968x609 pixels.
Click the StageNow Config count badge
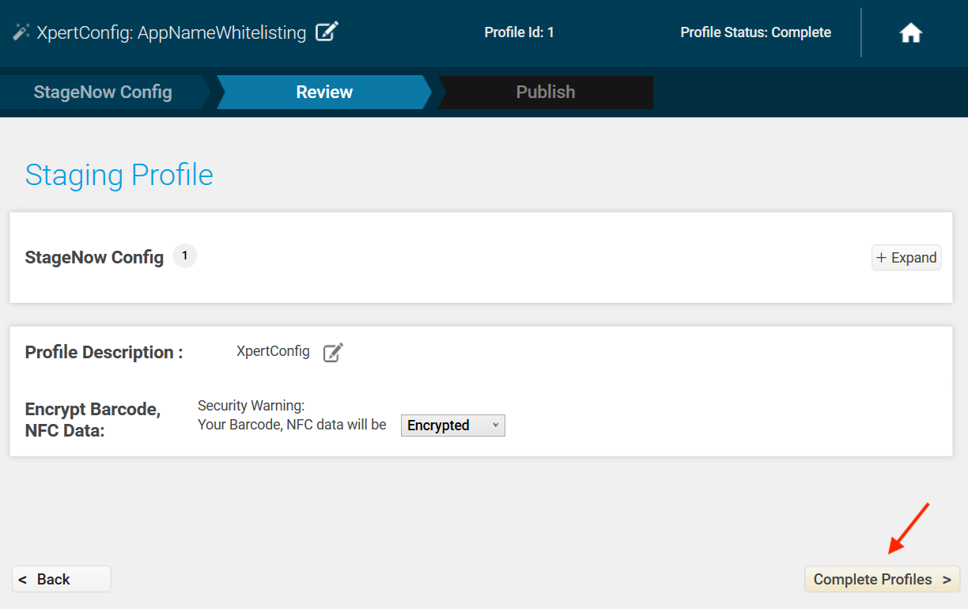click(185, 256)
